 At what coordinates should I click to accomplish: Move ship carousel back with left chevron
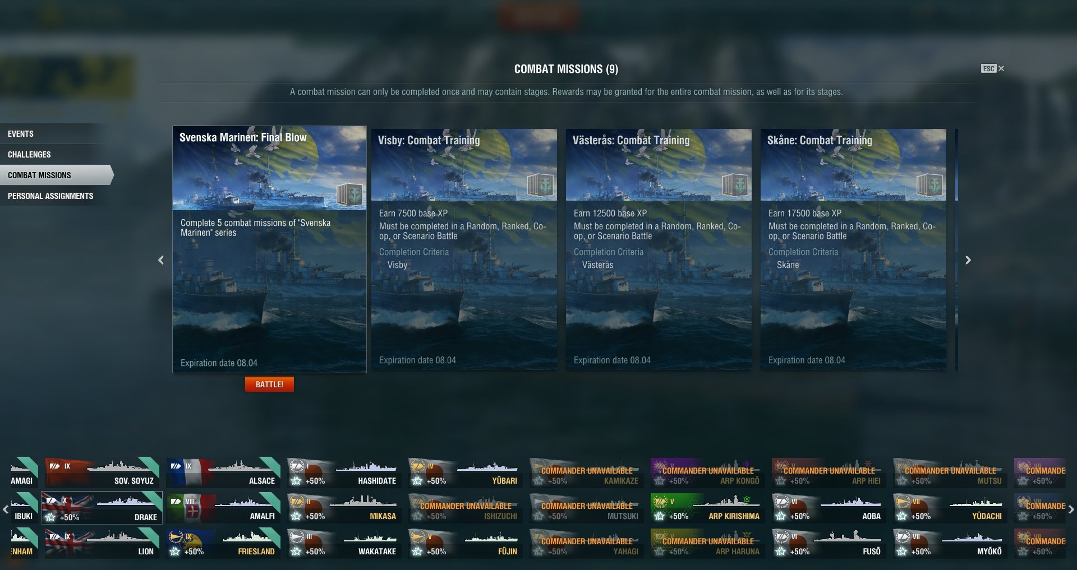point(6,509)
